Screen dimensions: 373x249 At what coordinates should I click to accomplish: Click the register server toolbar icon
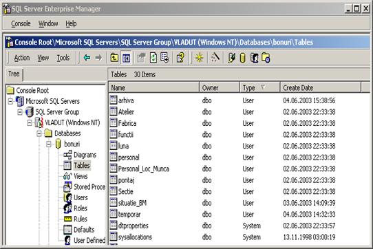(231, 58)
